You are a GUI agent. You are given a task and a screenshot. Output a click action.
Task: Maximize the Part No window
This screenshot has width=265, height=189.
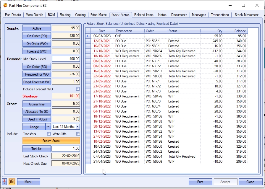(243, 5)
